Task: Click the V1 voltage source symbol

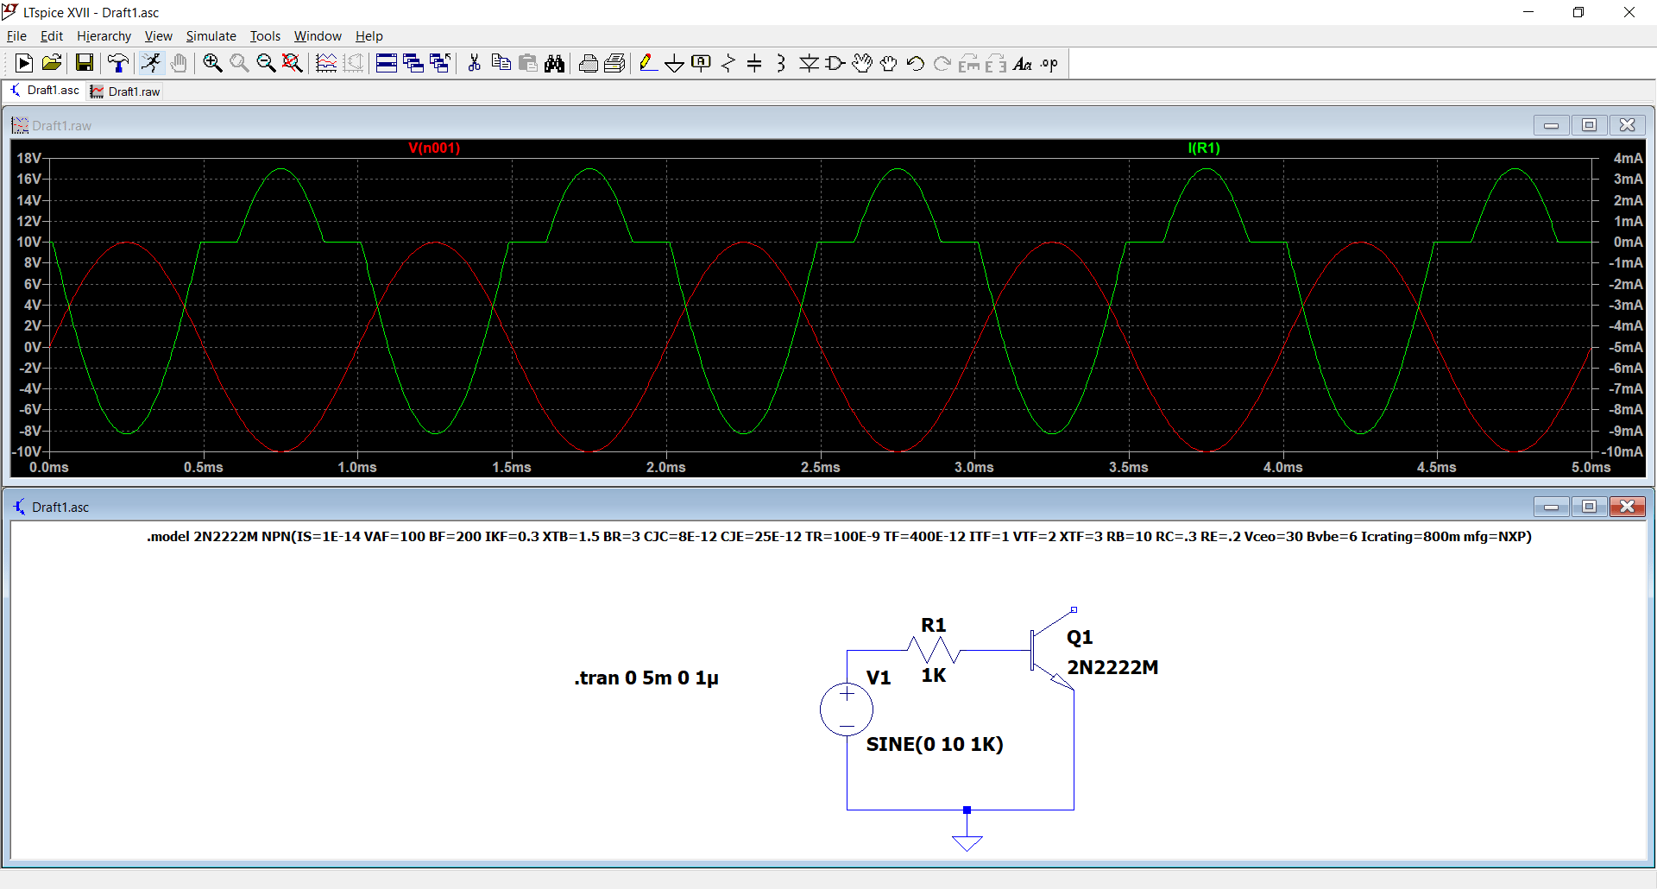Action: [x=847, y=709]
